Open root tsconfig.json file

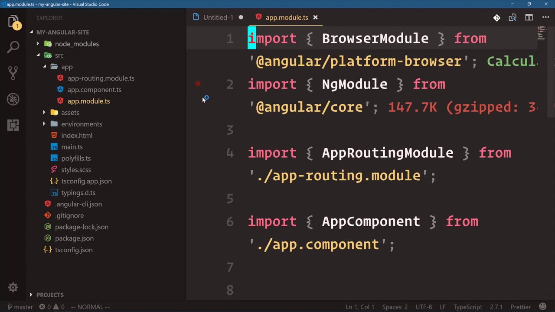[74, 250]
